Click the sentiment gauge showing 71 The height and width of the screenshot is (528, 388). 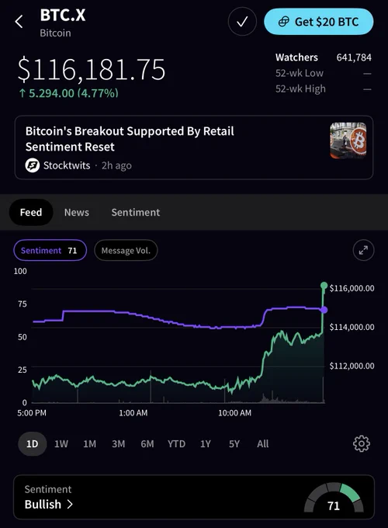point(334,498)
